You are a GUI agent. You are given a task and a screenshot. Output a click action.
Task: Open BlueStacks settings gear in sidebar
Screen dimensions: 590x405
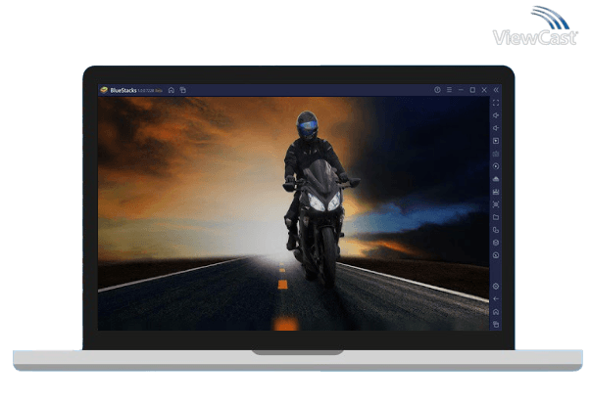496,286
